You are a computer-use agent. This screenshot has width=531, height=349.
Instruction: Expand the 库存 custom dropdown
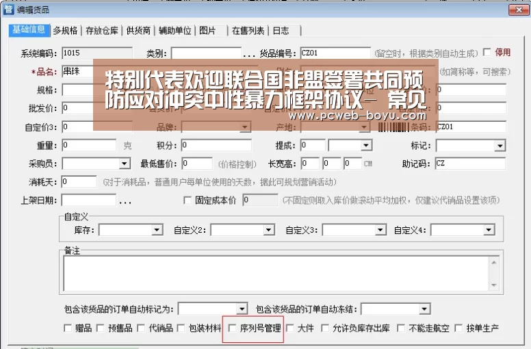157,230
